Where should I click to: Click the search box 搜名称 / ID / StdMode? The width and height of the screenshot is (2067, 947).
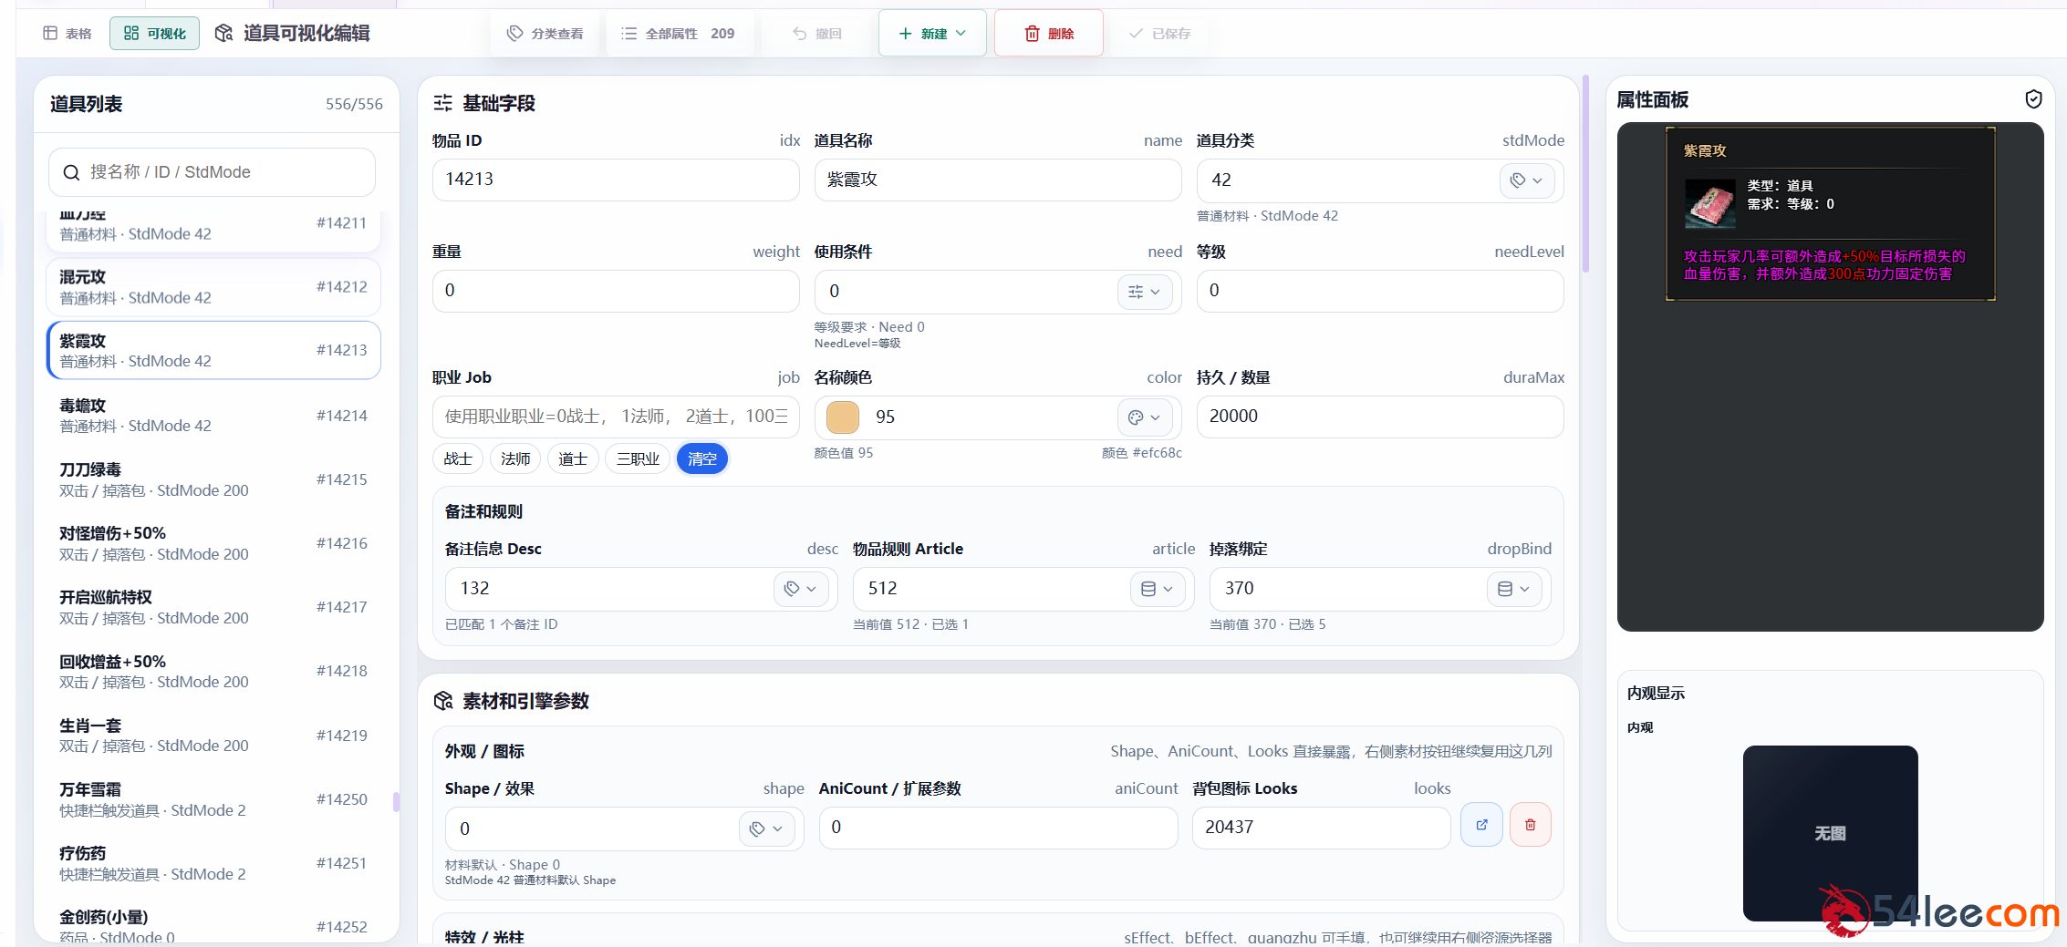point(212,172)
